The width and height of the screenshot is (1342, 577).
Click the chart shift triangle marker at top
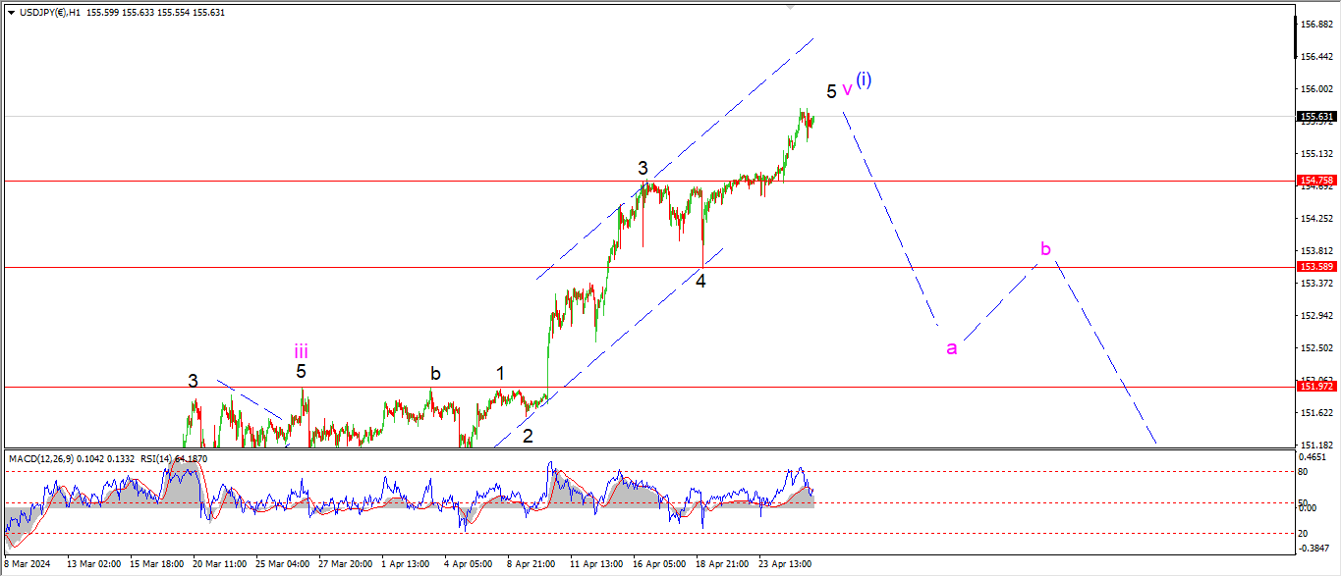click(x=790, y=6)
